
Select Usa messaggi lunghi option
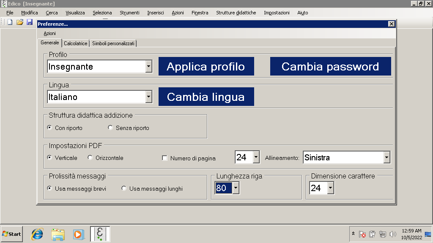coord(124,188)
